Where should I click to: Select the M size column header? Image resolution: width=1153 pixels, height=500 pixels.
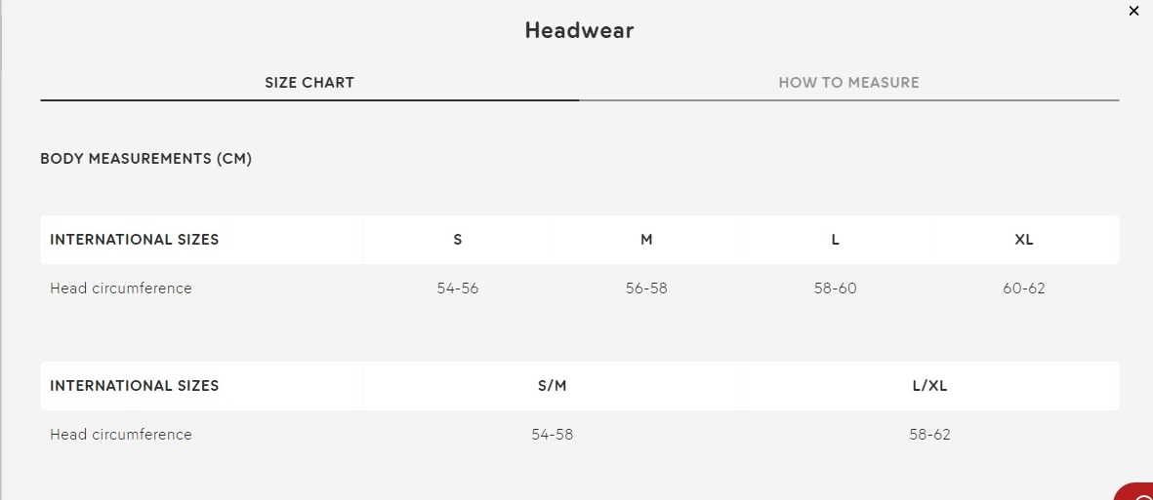(x=646, y=240)
